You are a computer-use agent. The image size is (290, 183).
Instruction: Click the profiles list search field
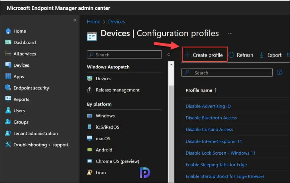[x=227, y=72]
